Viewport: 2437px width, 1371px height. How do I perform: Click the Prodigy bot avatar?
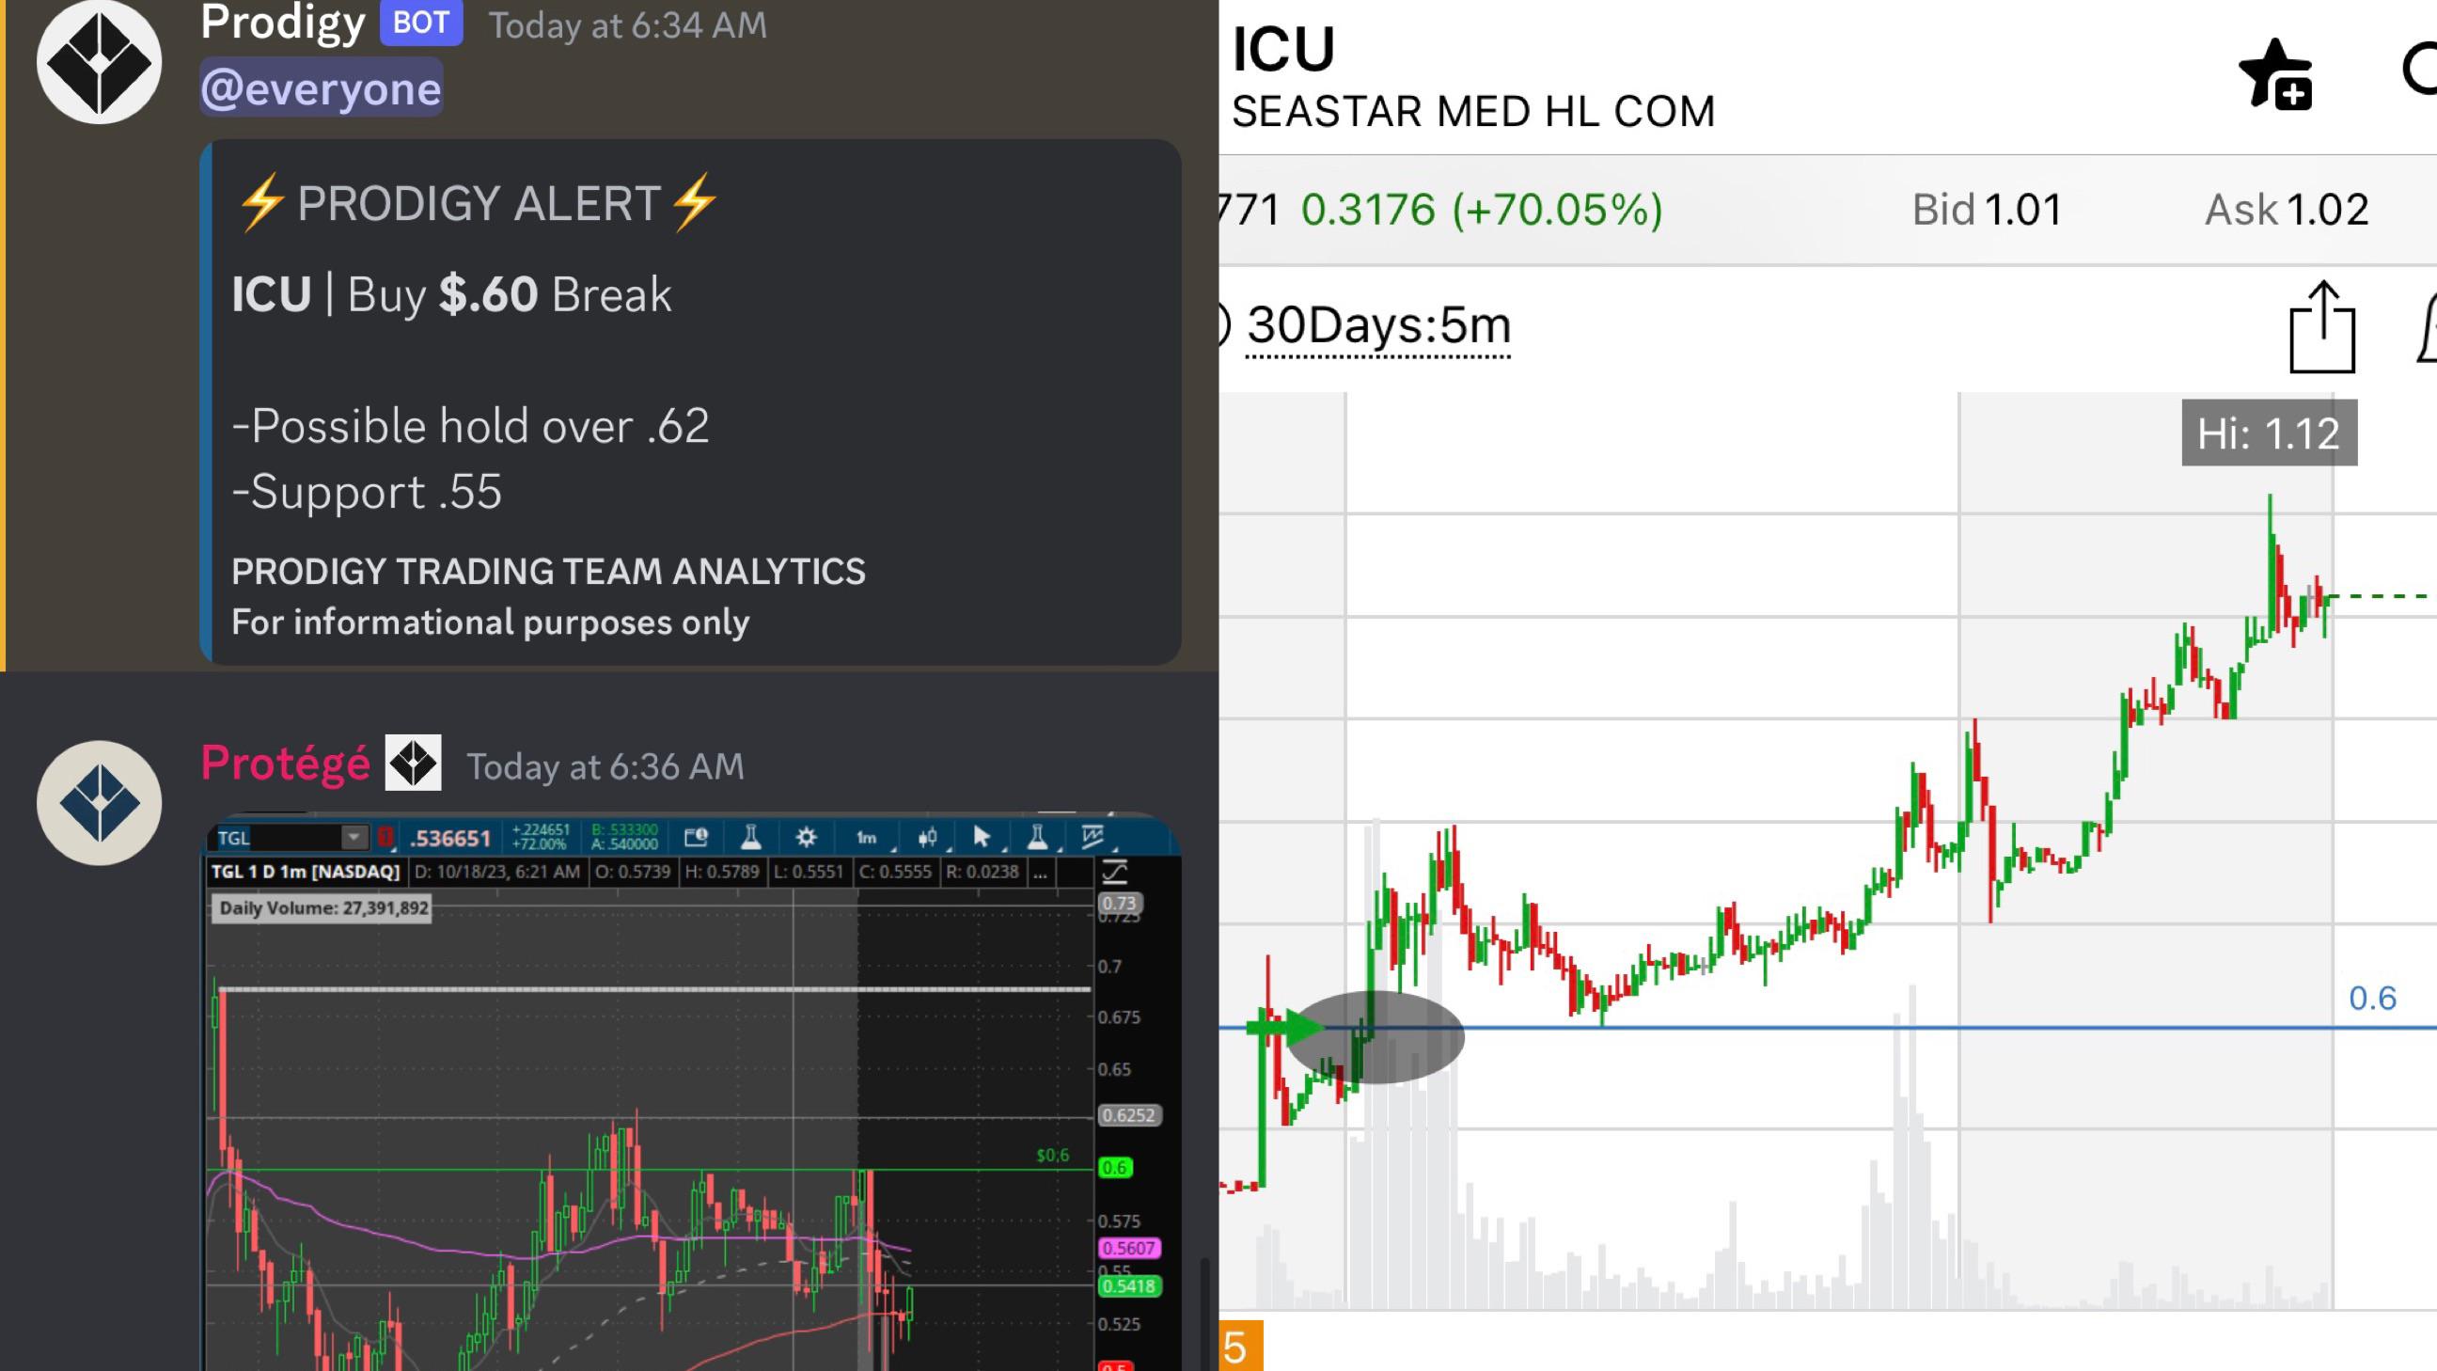100,62
